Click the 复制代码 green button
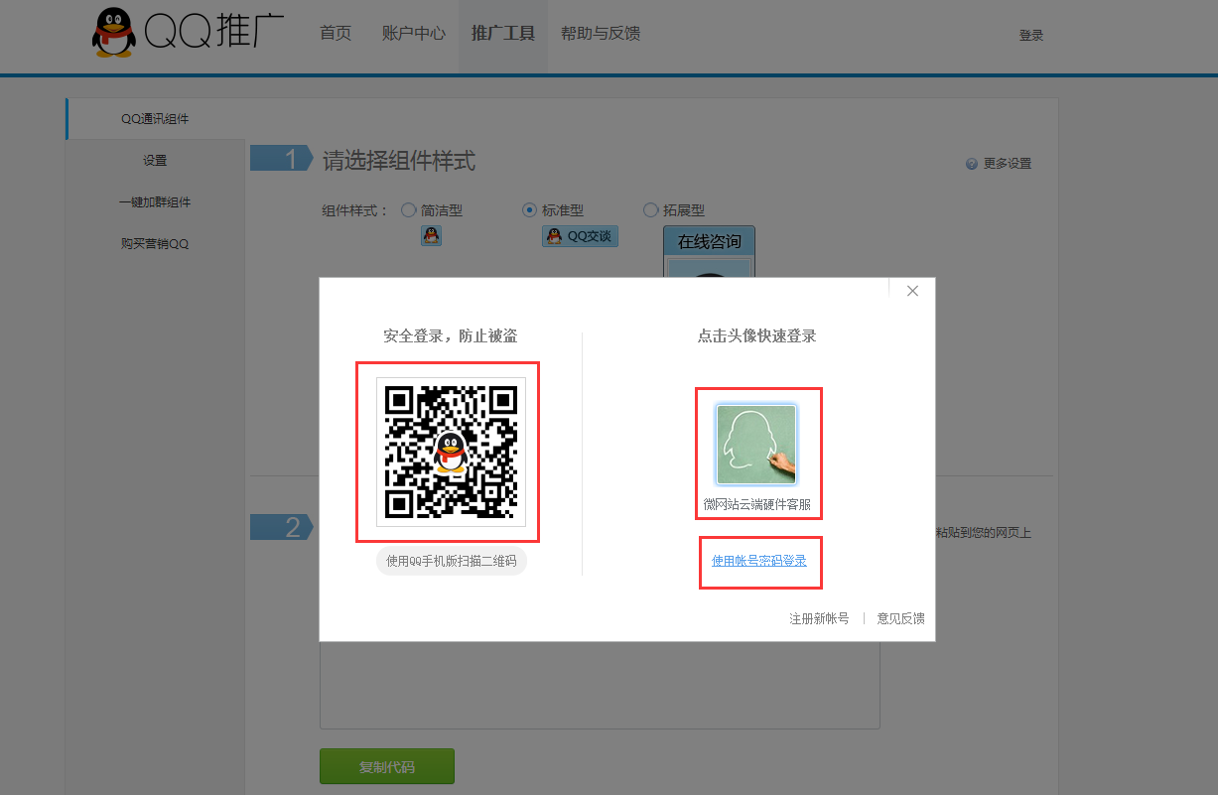The width and height of the screenshot is (1218, 795). pyautogui.click(x=387, y=767)
